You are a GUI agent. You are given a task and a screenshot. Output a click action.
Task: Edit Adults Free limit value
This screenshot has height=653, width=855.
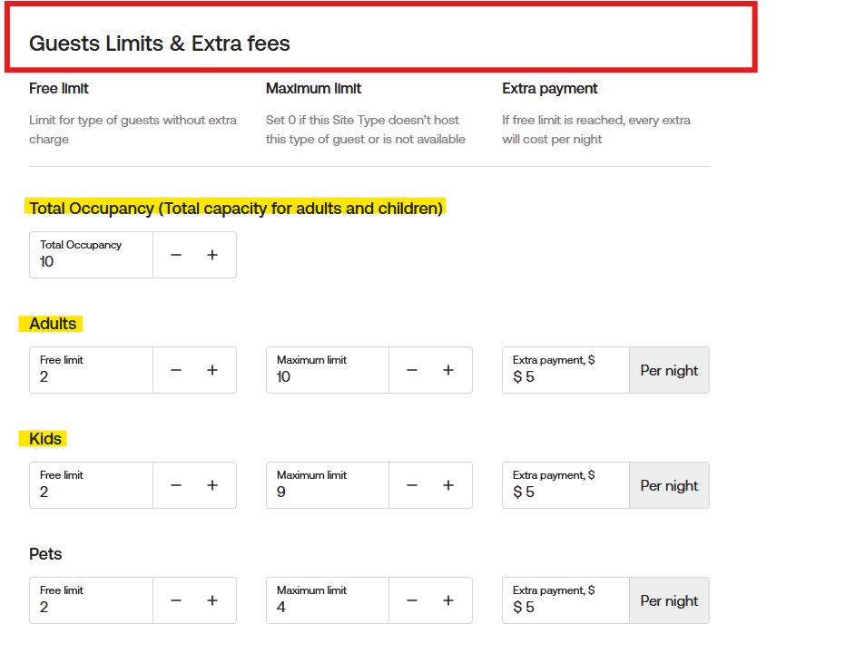91,370
